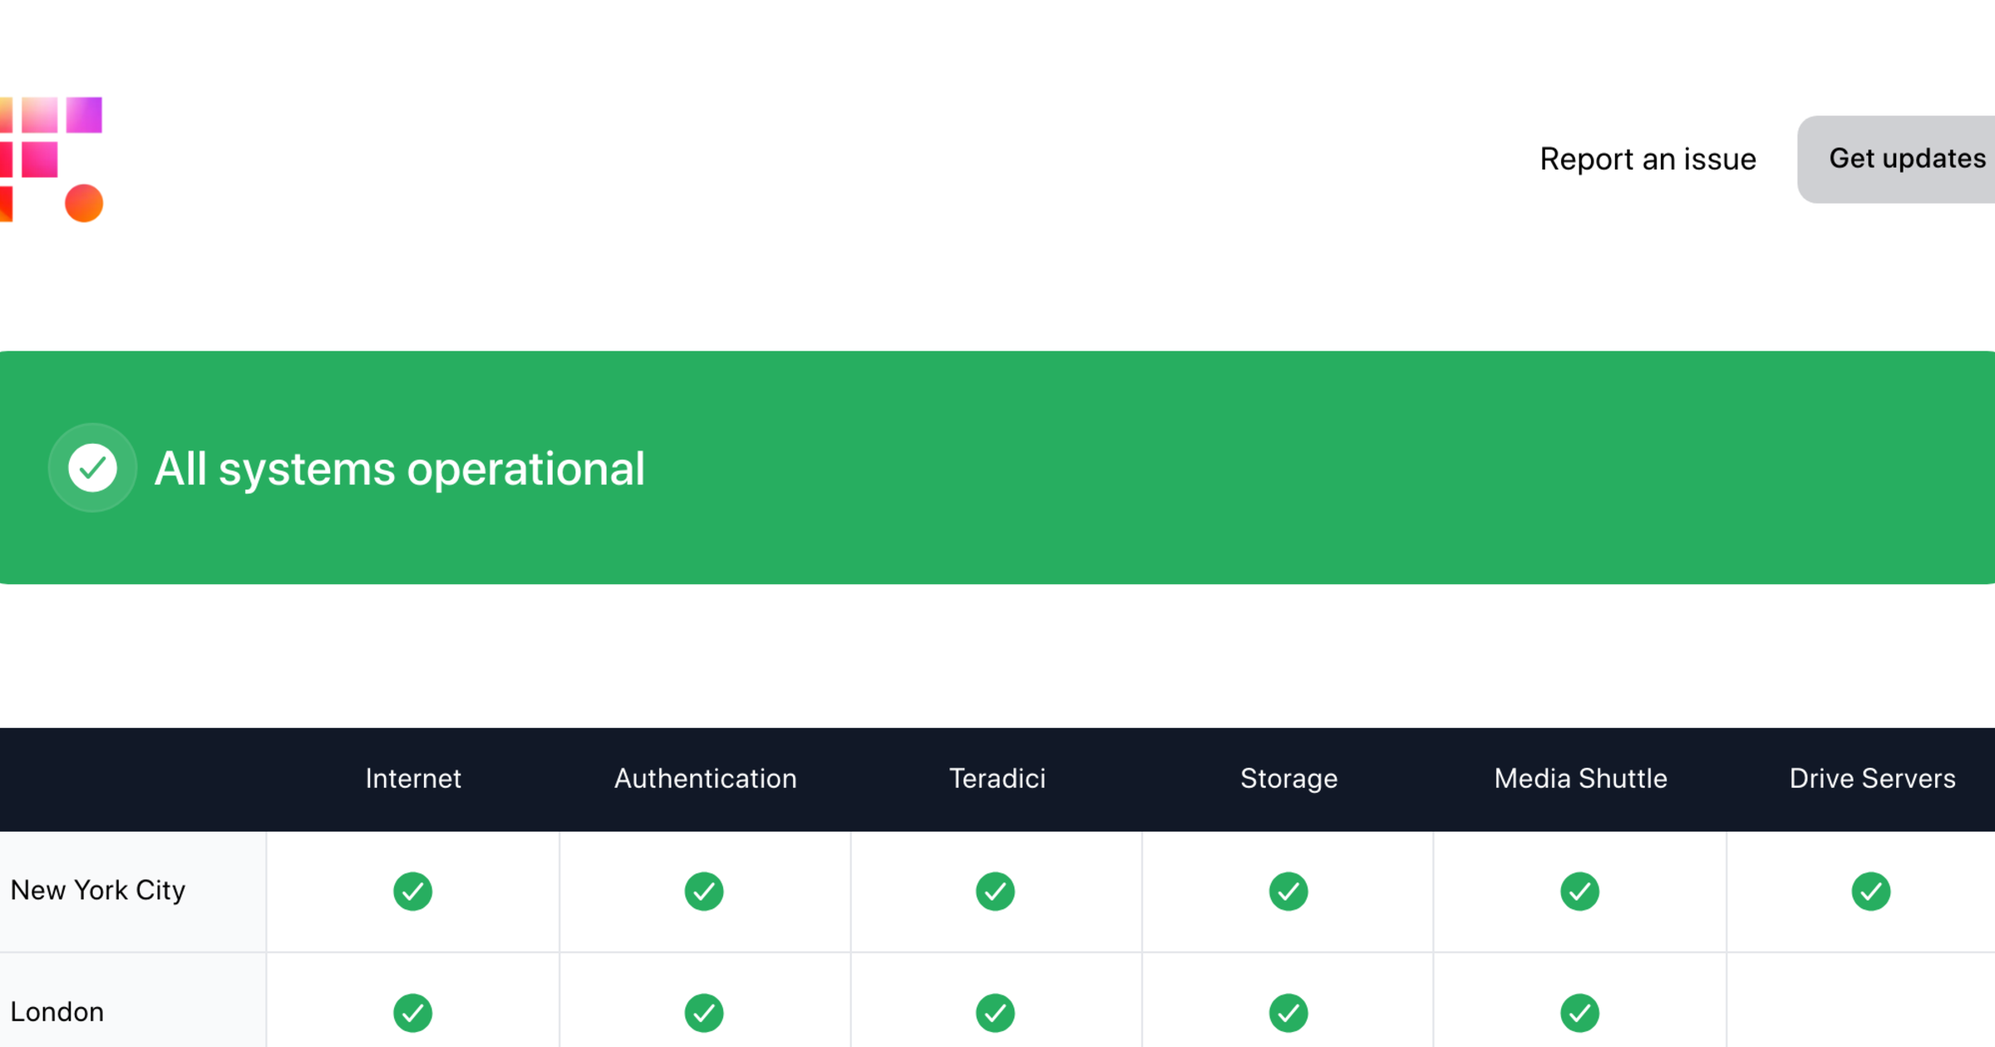Click New York City Storage status icon

tap(1288, 892)
